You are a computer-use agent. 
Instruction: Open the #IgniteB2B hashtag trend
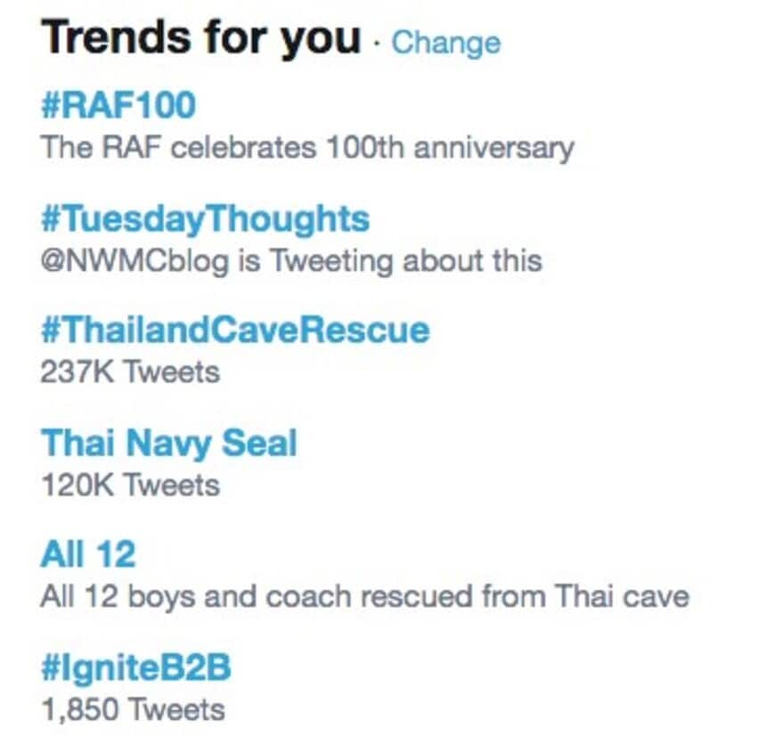pyautogui.click(x=136, y=668)
